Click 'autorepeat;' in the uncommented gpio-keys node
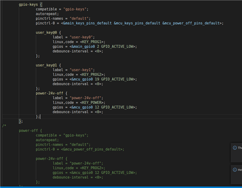Image resolution: width=242 pixels, height=188 pixels. point(47,14)
